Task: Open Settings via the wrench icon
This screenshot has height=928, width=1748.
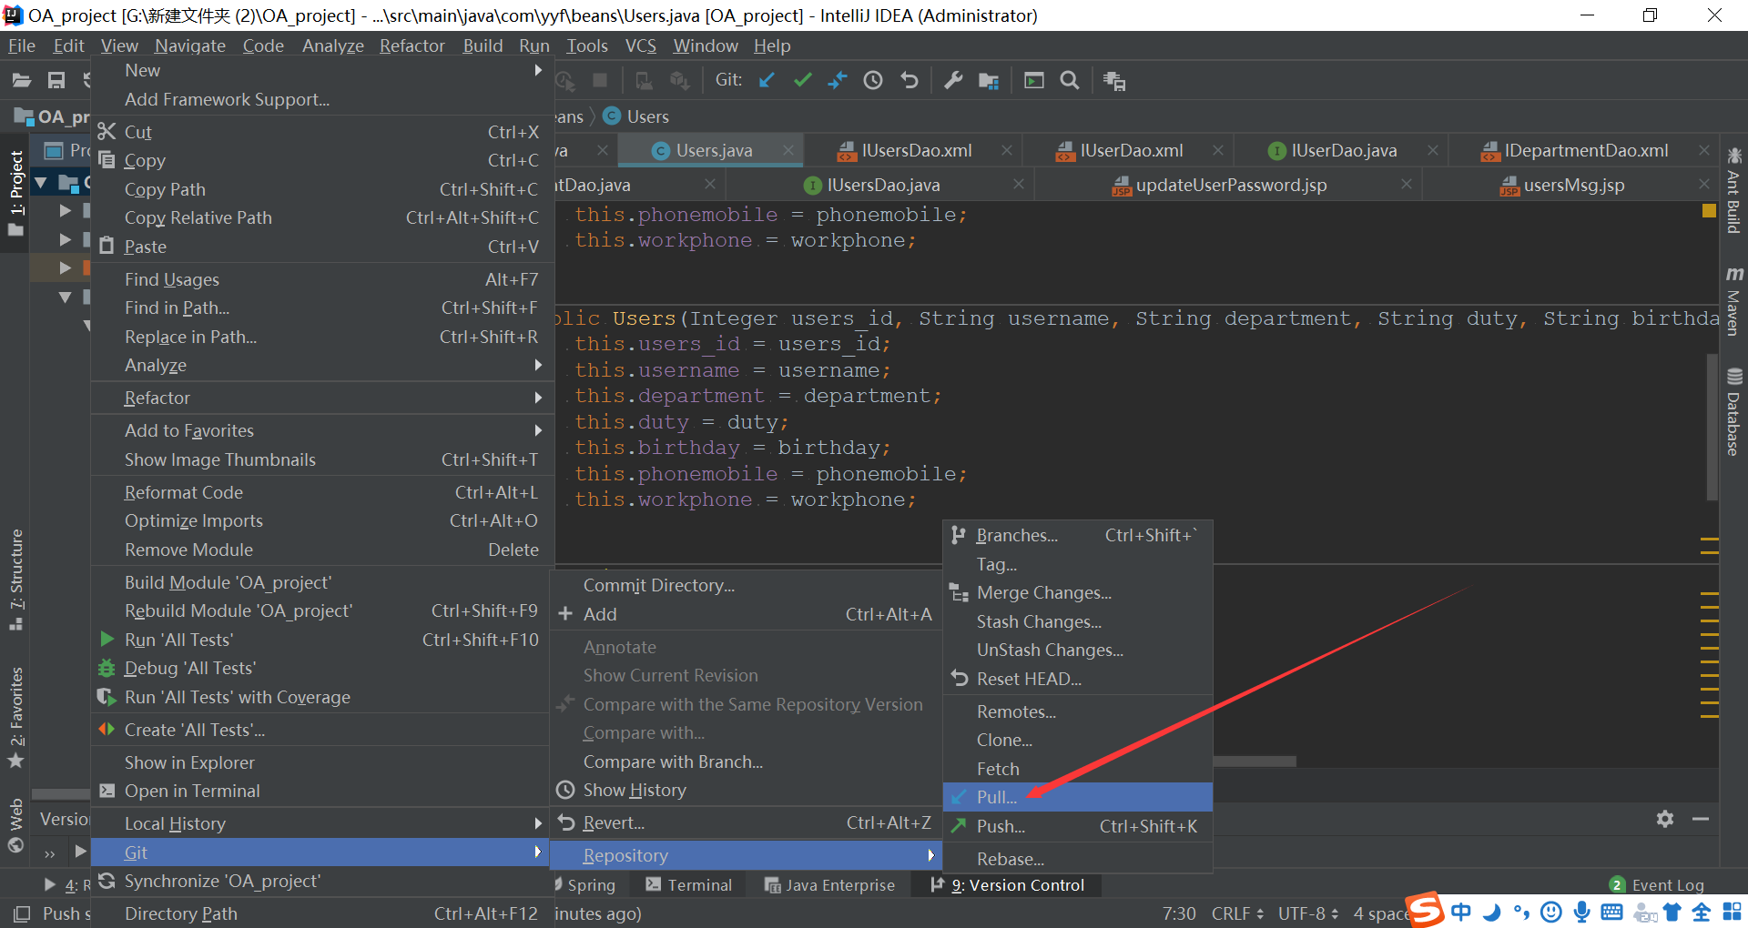Action: [953, 81]
